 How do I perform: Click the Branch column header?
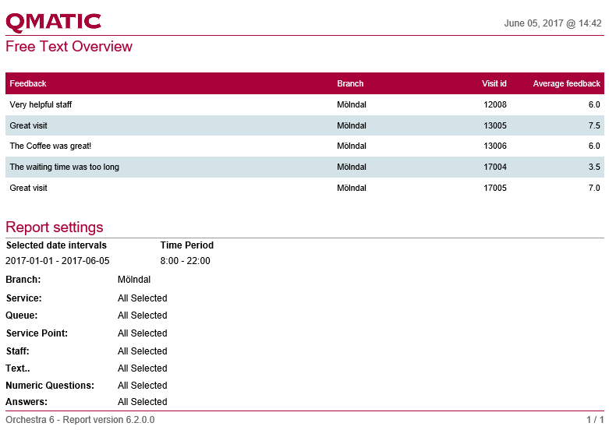(350, 83)
